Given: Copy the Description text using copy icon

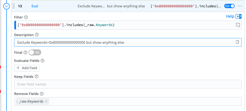Looking at the screenshot, I should 237,43.
